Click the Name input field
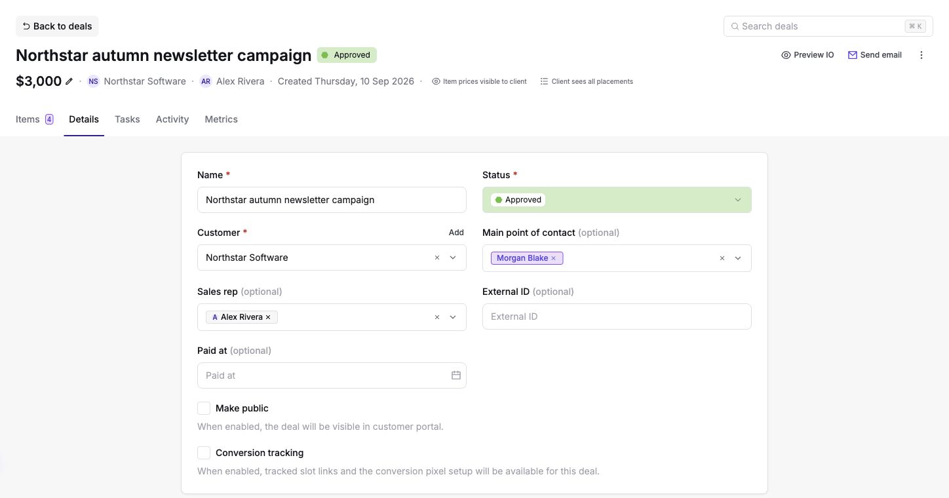 [332, 200]
